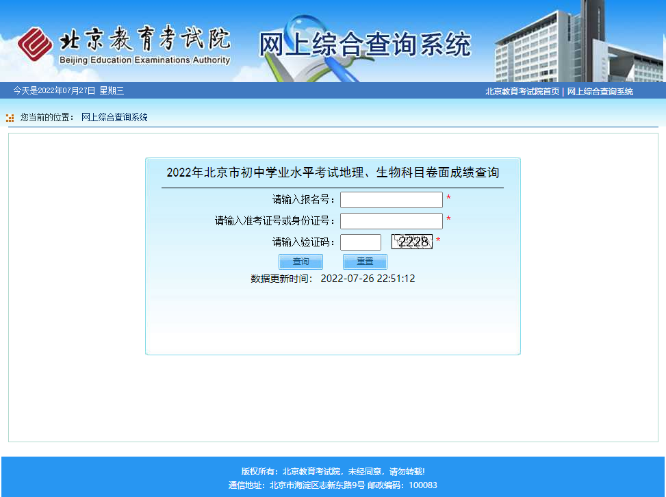666x497 pixels.
Task: Click the 北京教育考试院 calligraphy title text
Action: point(145,40)
